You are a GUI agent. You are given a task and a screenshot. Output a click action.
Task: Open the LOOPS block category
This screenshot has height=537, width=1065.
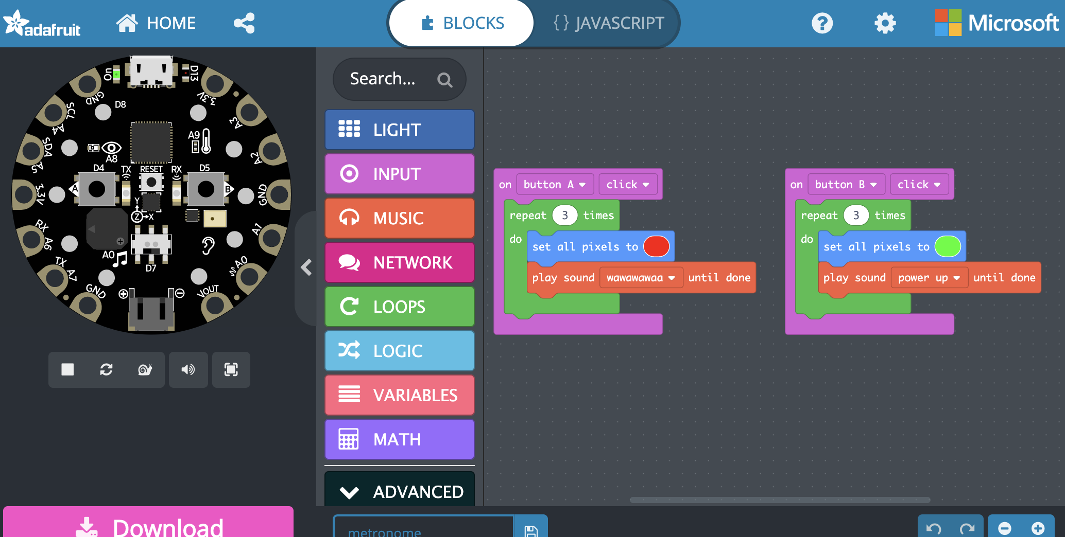(x=400, y=307)
